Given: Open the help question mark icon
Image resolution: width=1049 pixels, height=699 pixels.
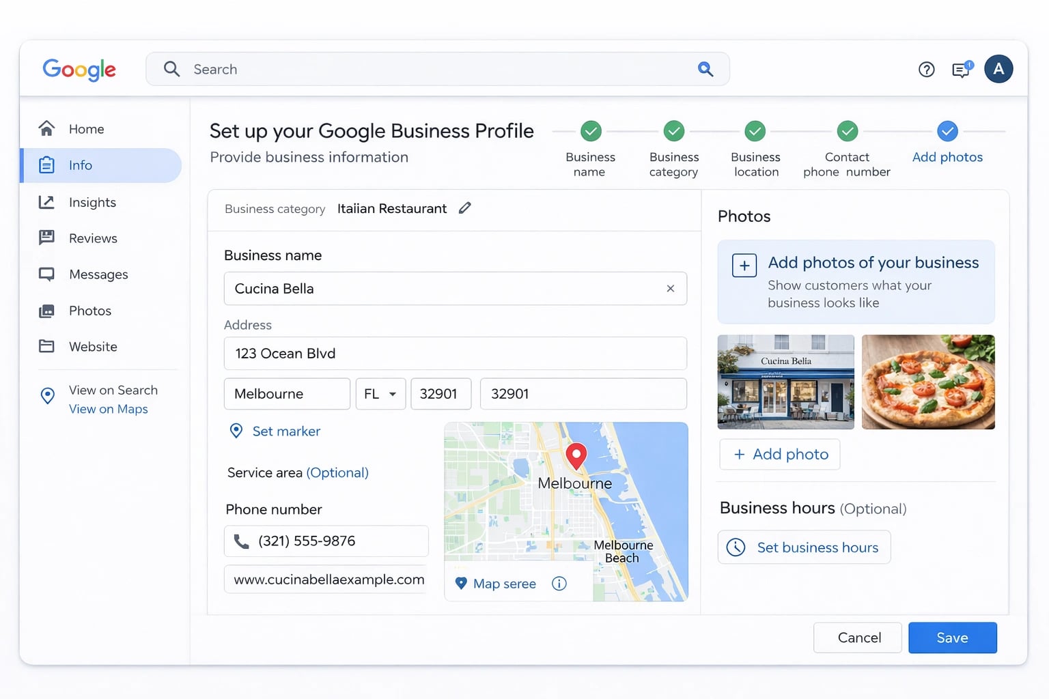Looking at the screenshot, I should (926, 69).
